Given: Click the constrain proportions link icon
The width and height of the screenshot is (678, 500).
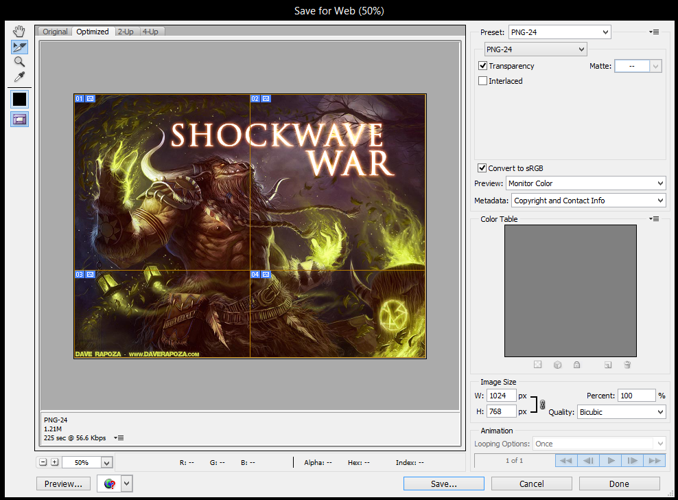Looking at the screenshot, I should pos(542,405).
